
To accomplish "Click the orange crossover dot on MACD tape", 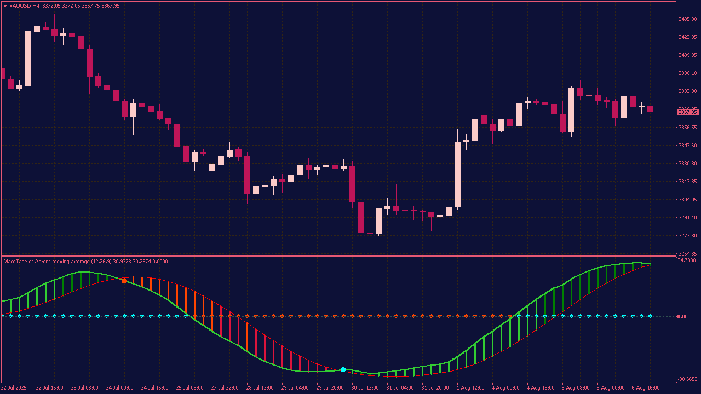I will tap(124, 281).
